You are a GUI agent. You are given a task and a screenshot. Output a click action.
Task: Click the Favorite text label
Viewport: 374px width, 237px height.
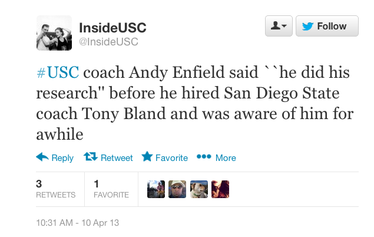click(171, 158)
